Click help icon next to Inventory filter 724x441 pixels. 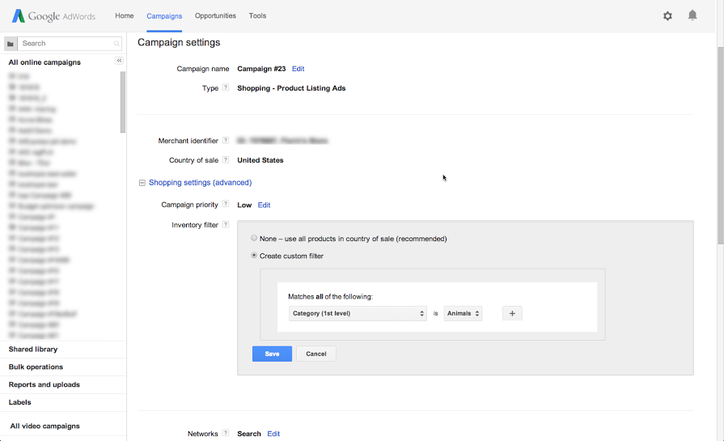pos(226,225)
